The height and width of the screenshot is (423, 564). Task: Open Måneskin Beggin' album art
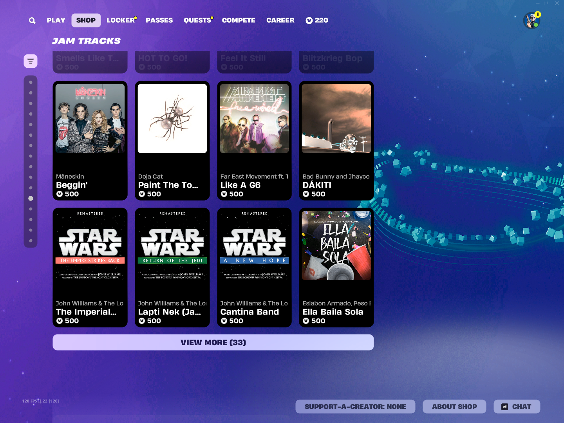90,119
